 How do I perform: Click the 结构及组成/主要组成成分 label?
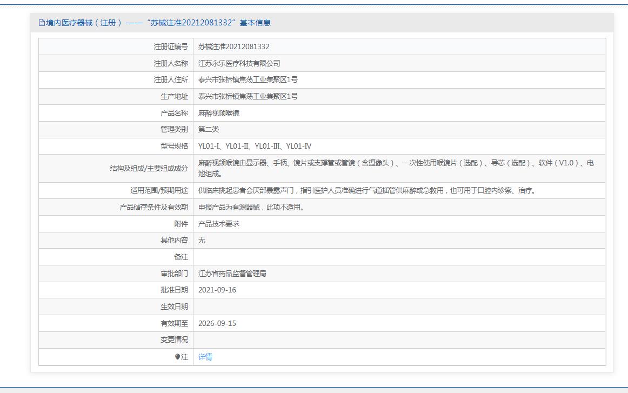pyautogui.click(x=149, y=168)
